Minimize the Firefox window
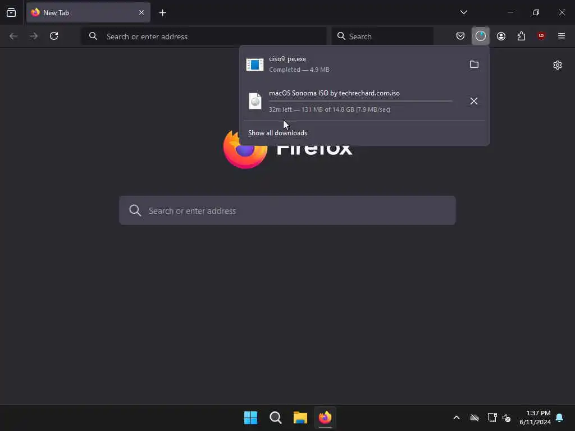Screen dimensions: 575x431 510,12
